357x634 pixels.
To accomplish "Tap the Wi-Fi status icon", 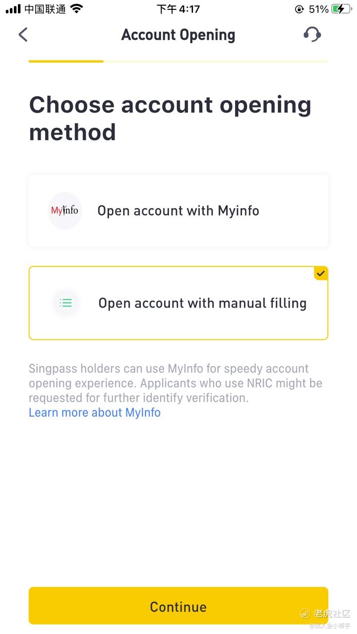I will (76, 9).
